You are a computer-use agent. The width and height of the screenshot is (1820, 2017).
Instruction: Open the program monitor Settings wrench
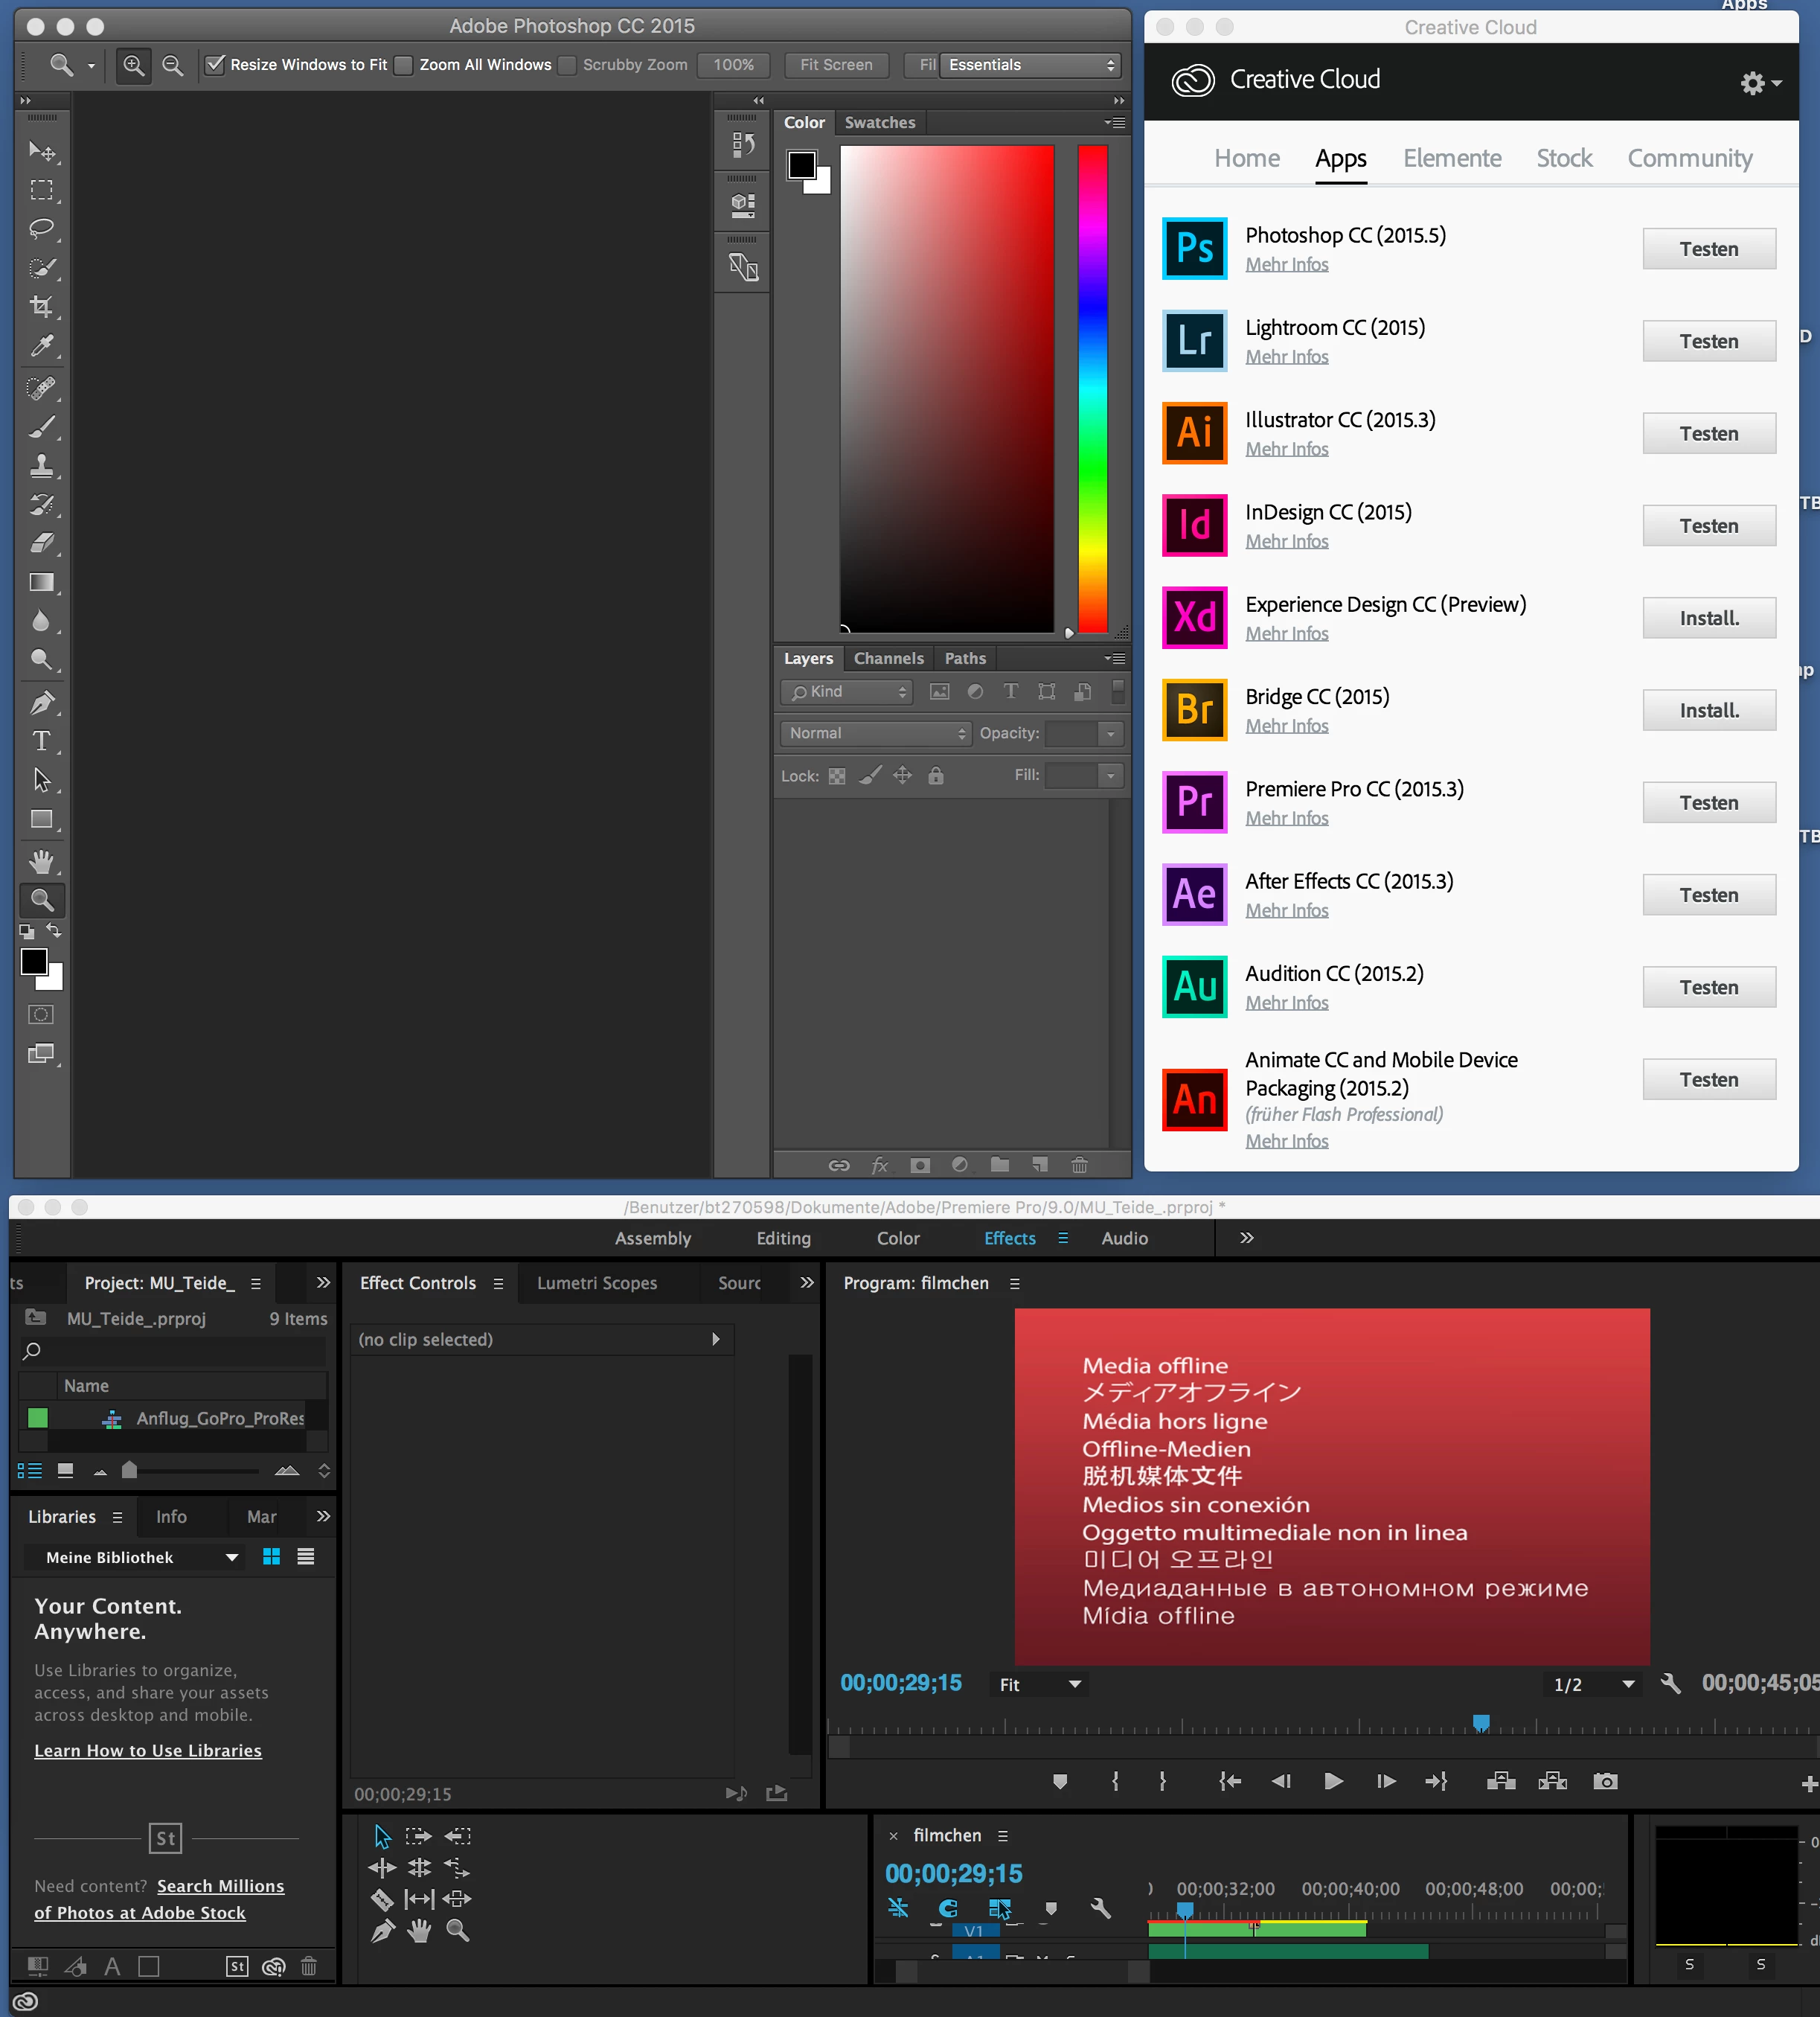click(1670, 1684)
